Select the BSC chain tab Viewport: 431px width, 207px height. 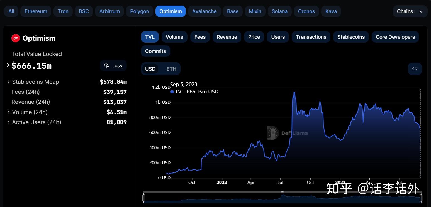click(84, 11)
